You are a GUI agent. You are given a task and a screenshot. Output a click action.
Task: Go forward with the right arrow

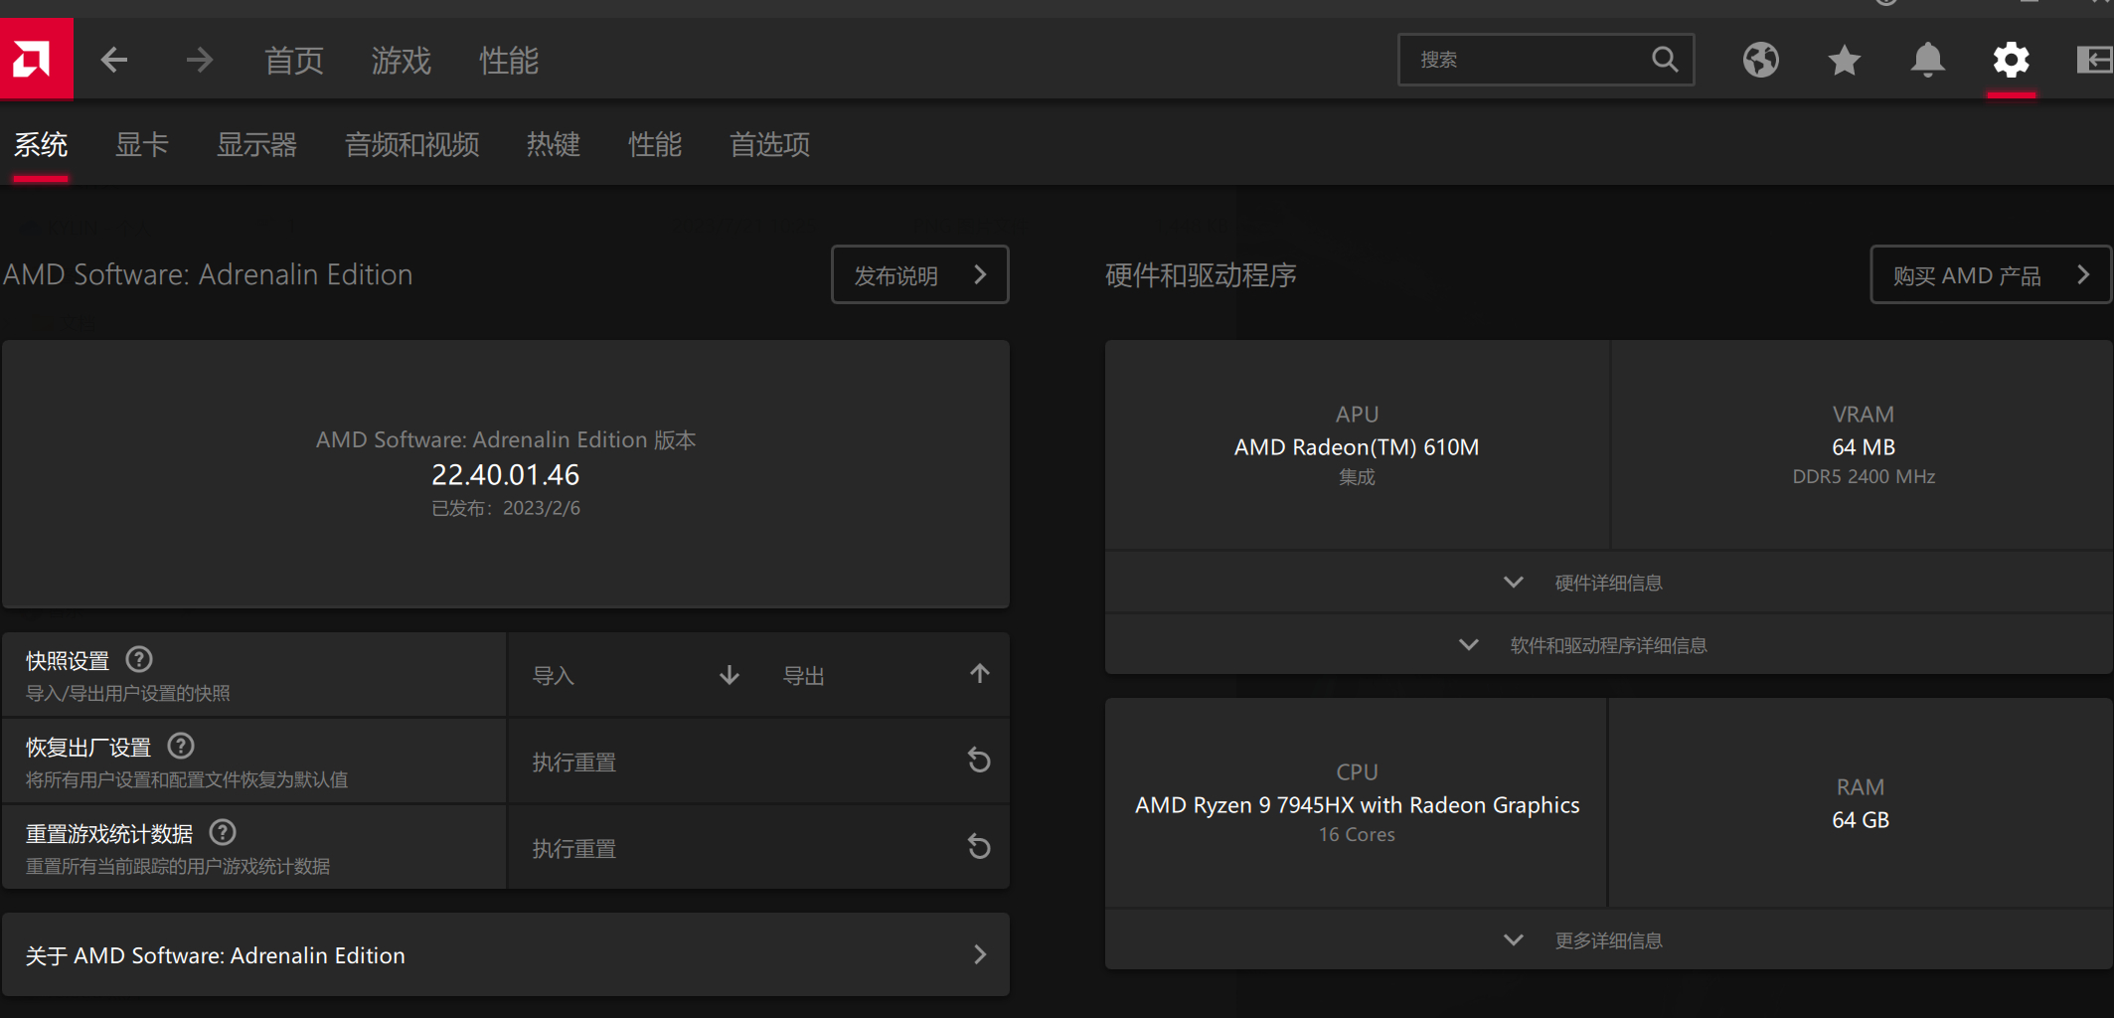pyautogui.click(x=200, y=60)
